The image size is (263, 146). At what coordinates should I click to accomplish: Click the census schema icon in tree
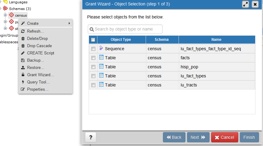click(11, 15)
